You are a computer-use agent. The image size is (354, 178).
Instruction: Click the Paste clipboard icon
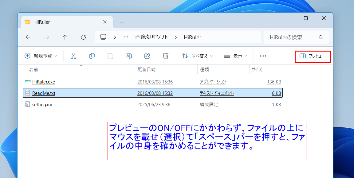[x=110, y=56]
